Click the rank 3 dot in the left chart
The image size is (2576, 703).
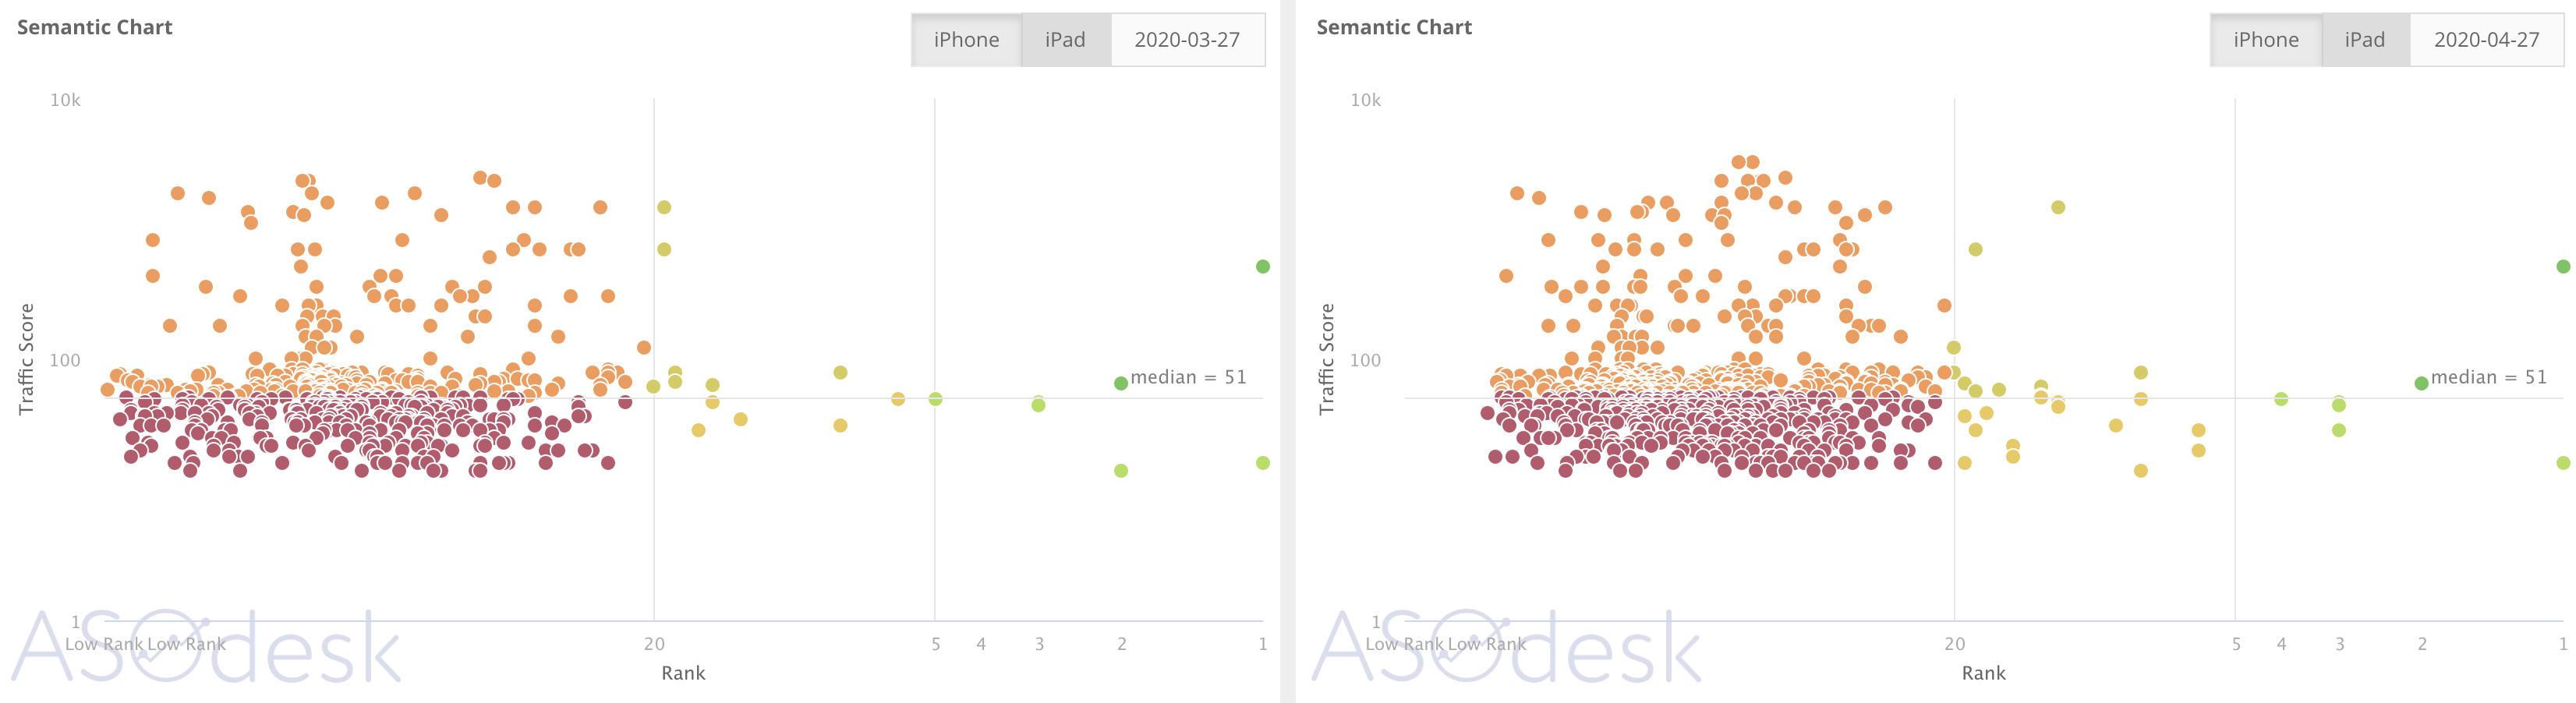coord(1039,405)
